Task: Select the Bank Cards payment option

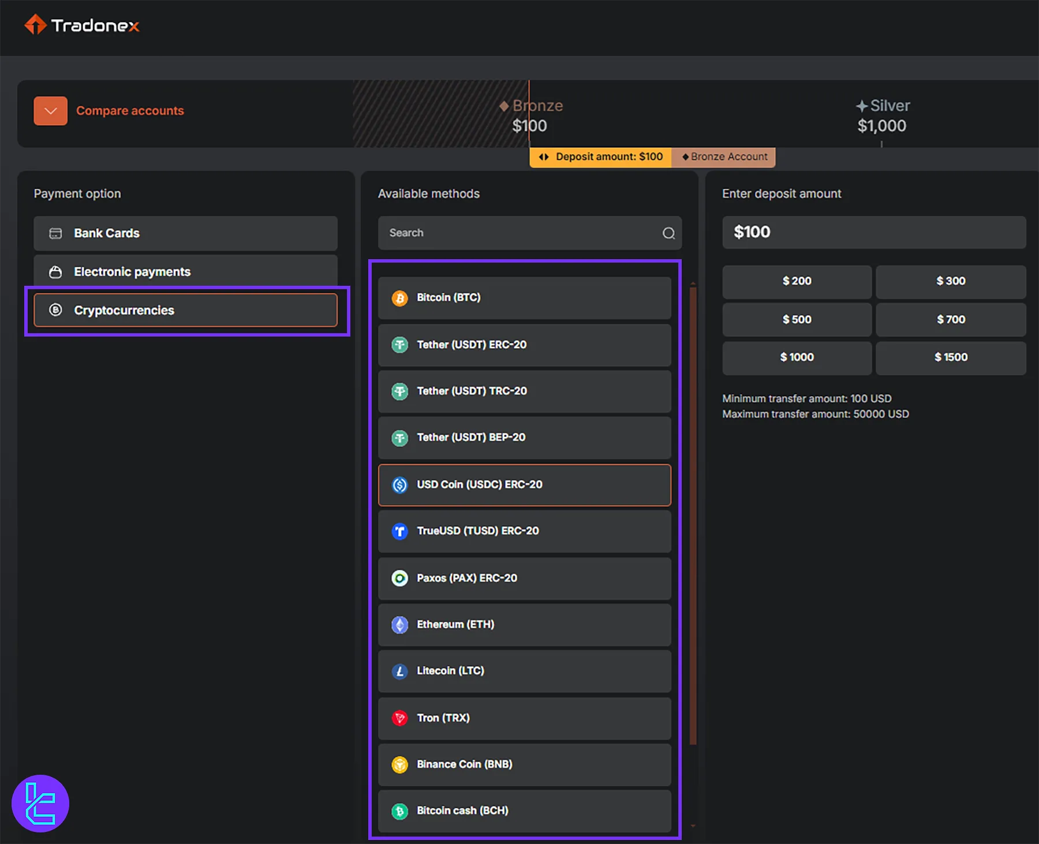Action: click(x=185, y=233)
